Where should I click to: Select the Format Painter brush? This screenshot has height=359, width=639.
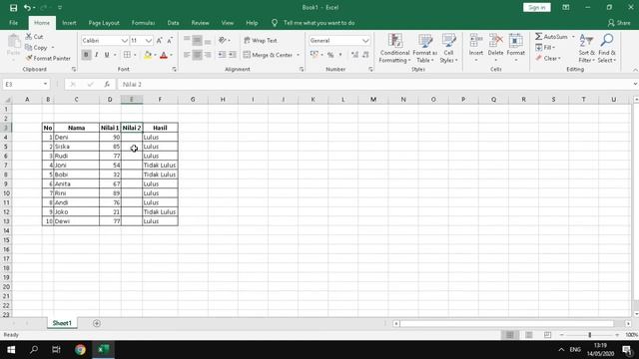pyautogui.click(x=48, y=58)
